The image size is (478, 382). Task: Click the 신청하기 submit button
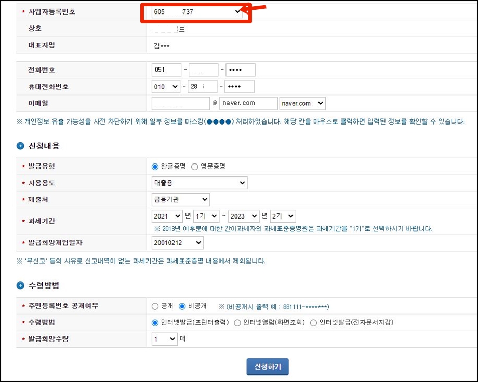tap(267, 365)
